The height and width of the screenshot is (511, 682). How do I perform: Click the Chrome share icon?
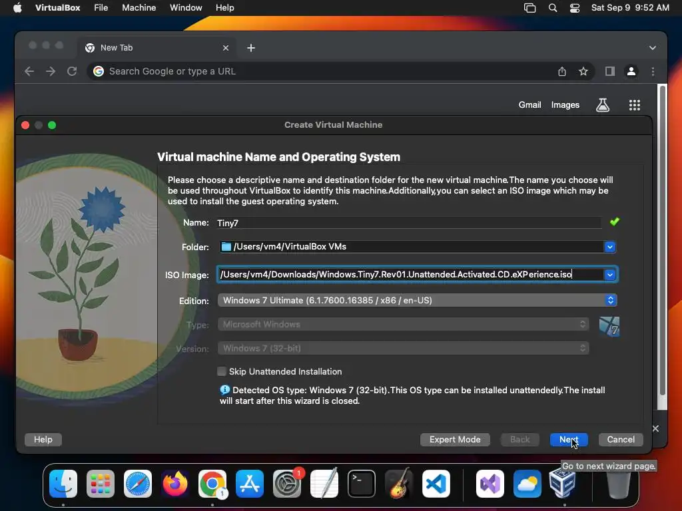pos(562,71)
